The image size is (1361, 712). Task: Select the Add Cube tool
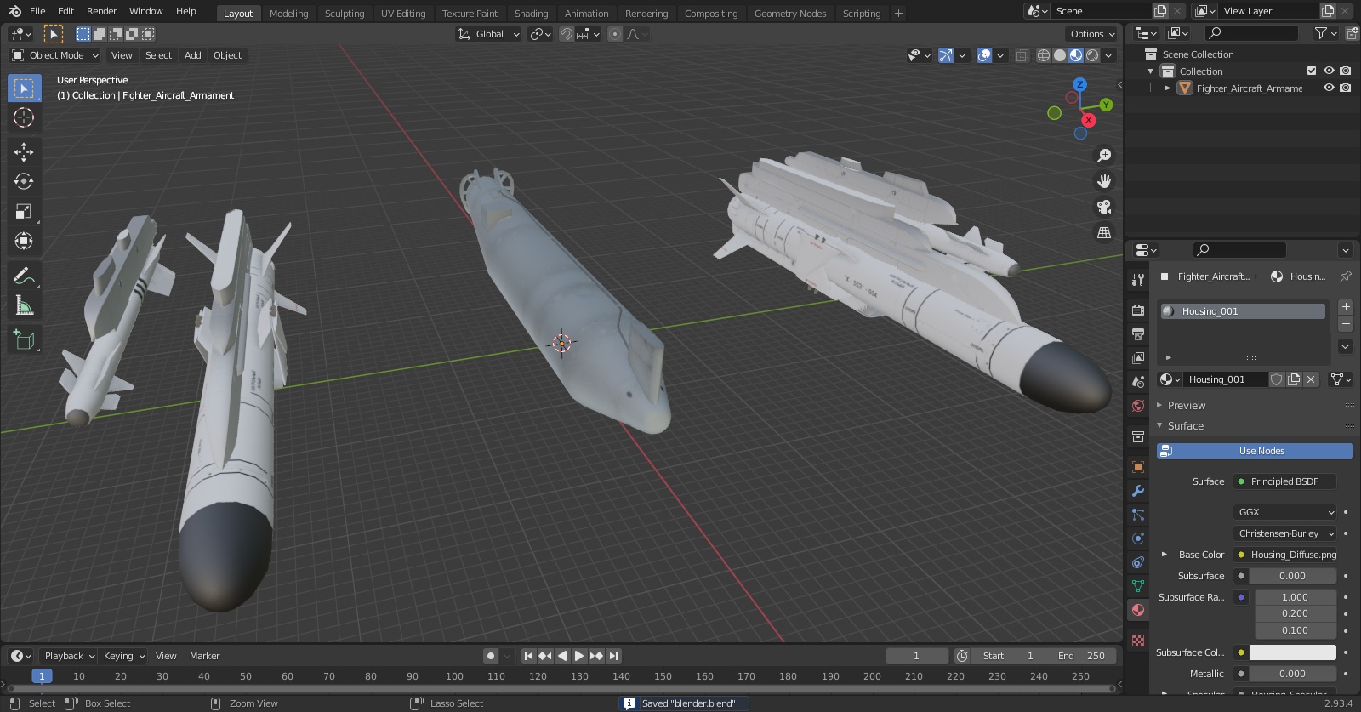24,340
